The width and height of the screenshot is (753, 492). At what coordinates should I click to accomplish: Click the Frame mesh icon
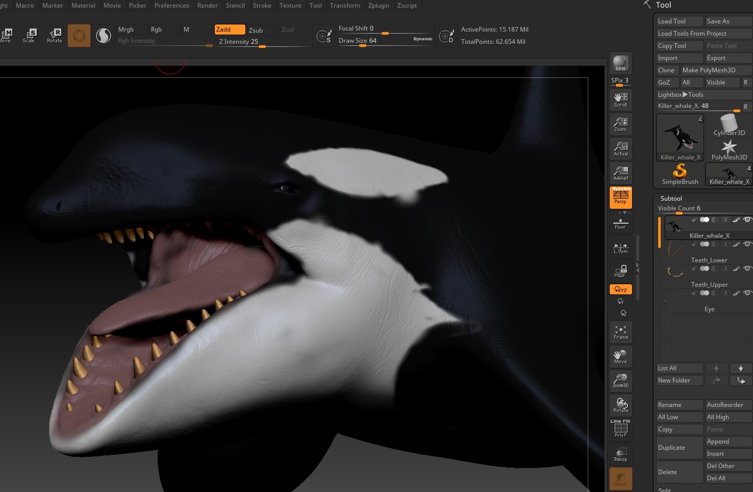pyautogui.click(x=620, y=332)
